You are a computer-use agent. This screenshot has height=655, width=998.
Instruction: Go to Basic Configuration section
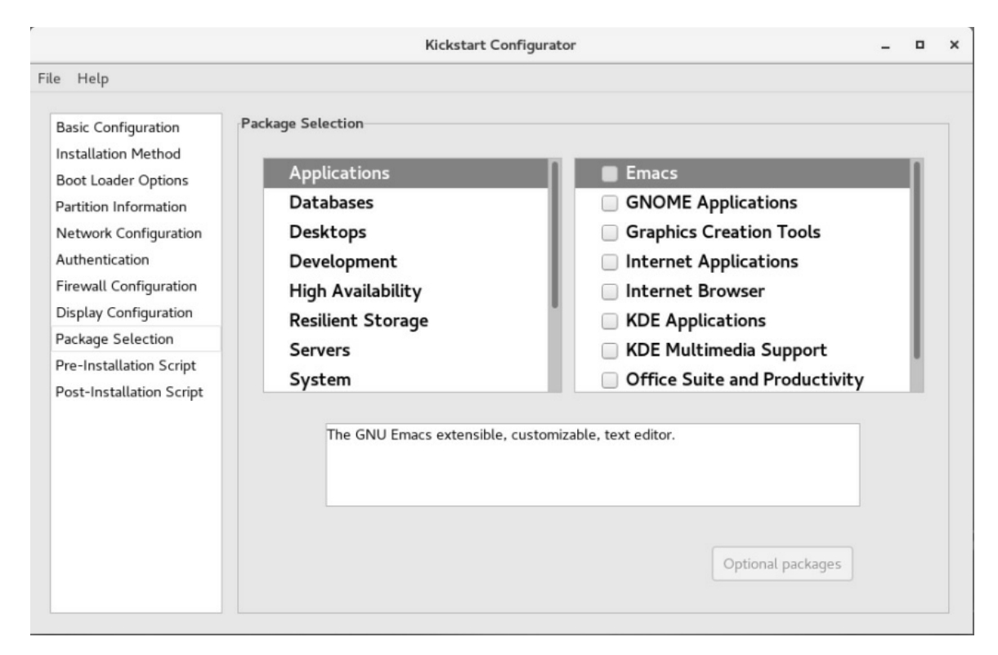point(117,127)
